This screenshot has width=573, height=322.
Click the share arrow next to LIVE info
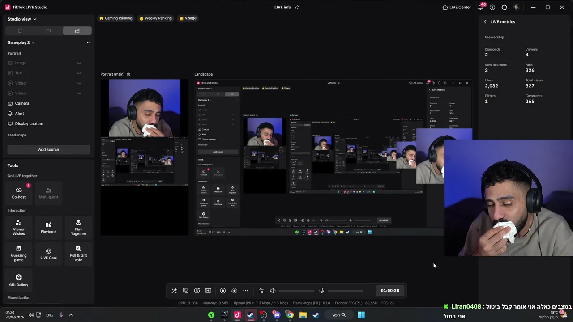click(x=297, y=7)
